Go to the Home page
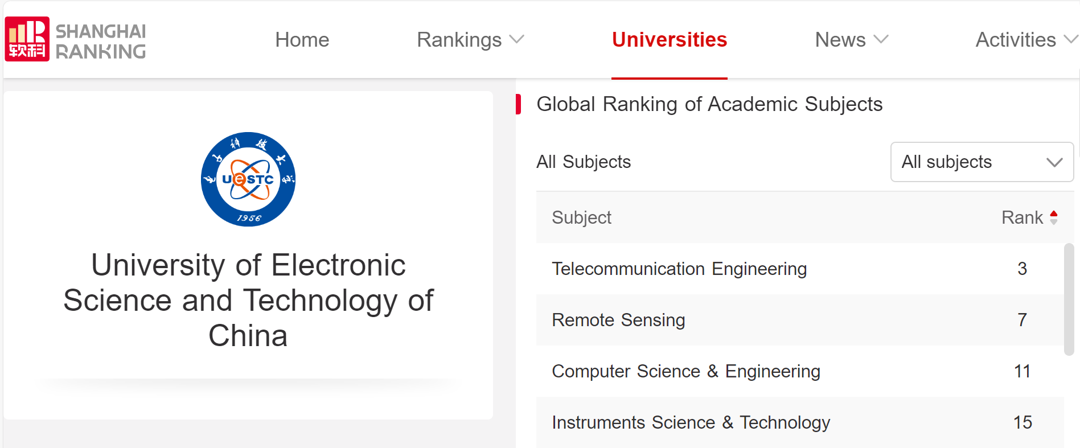 302,40
